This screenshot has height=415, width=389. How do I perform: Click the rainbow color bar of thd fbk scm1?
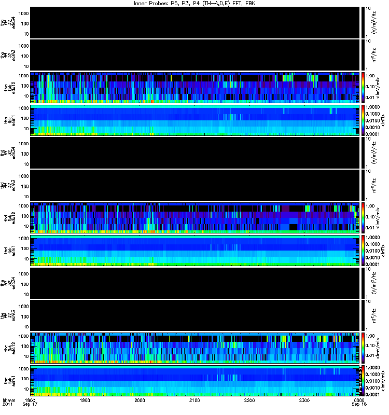363,251
